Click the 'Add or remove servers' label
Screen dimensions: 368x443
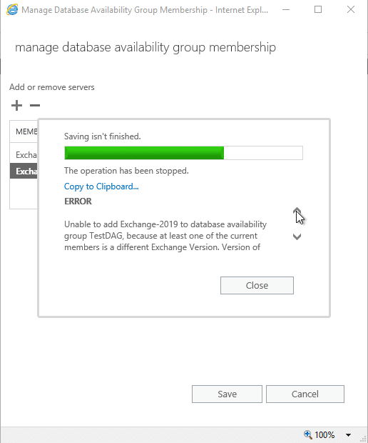[x=52, y=87]
